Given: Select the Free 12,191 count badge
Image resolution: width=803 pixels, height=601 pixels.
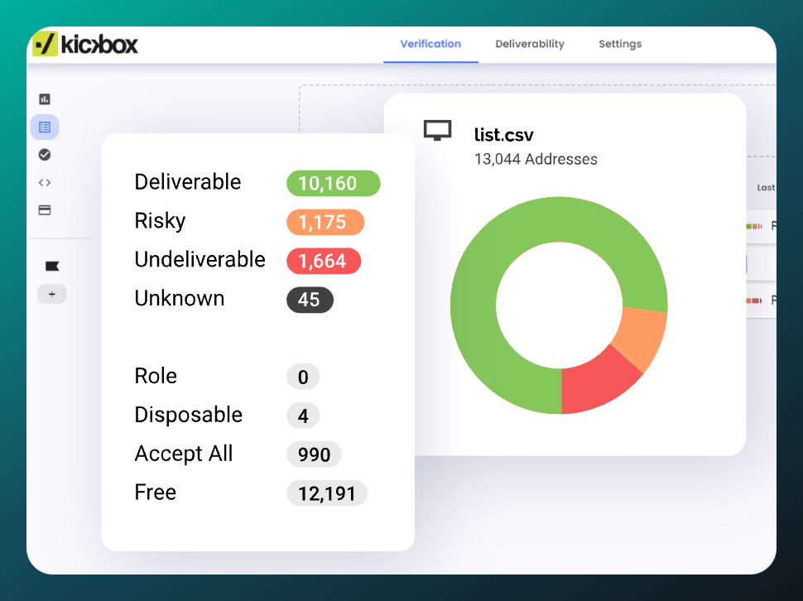Looking at the screenshot, I should click(x=326, y=493).
